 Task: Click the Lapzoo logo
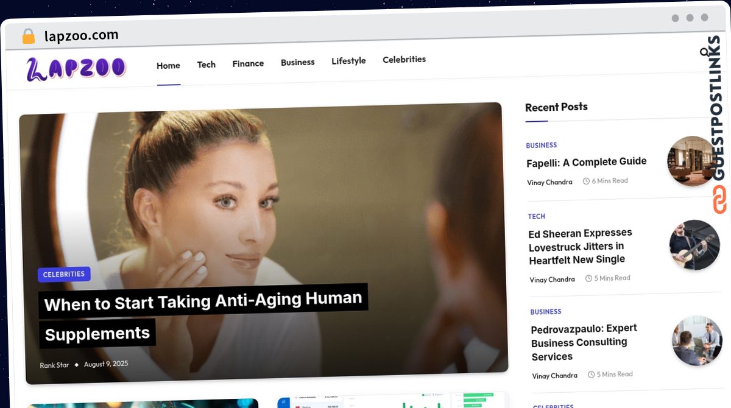[76, 68]
